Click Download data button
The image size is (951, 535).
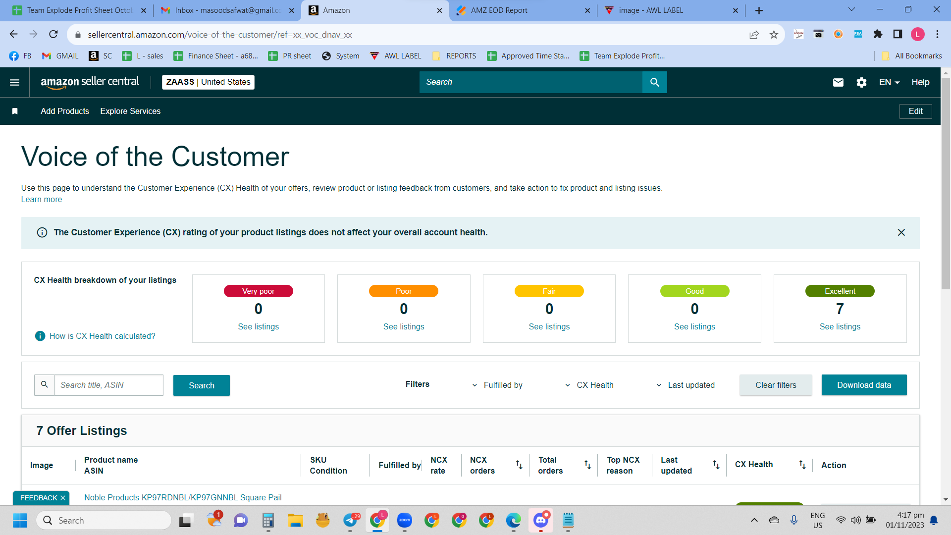[x=864, y=385]
